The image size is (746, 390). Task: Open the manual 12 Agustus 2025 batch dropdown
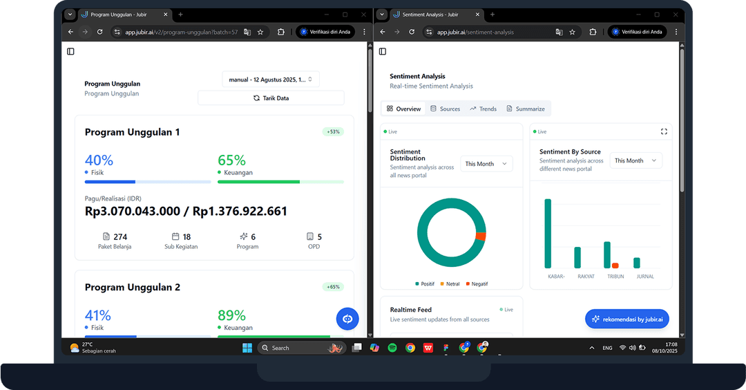pyautogui.click(x=271, y=80)
